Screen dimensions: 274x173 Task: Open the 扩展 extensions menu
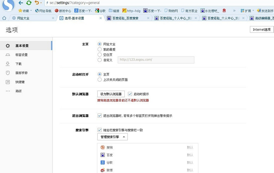coord(247,11)
